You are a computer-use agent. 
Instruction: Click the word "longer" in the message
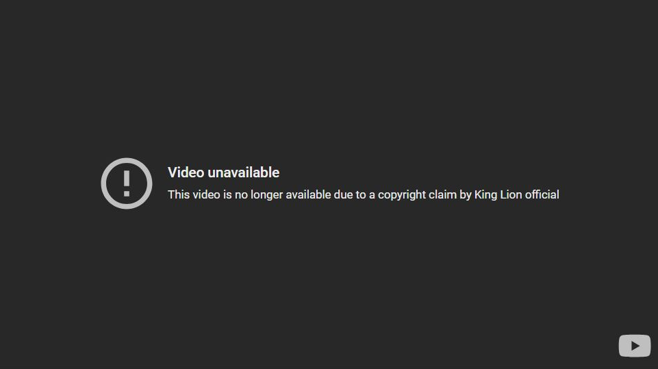point(266,195)
